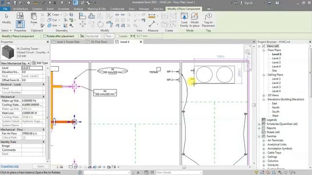Click the Print icon in quick access toolbar
312x175 pixels.
pos(28,3)
